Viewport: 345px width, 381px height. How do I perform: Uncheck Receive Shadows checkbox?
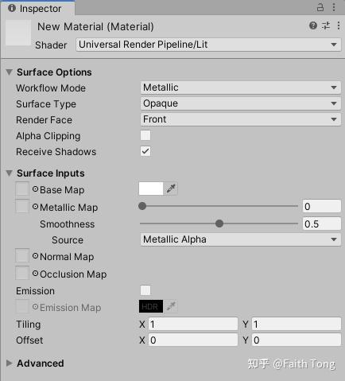point(145,151)
